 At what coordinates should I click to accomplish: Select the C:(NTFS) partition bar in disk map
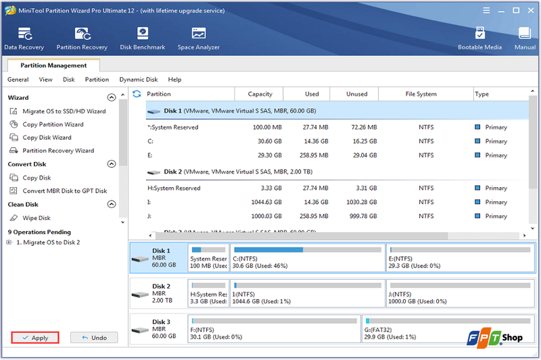(x=308, y=258)
